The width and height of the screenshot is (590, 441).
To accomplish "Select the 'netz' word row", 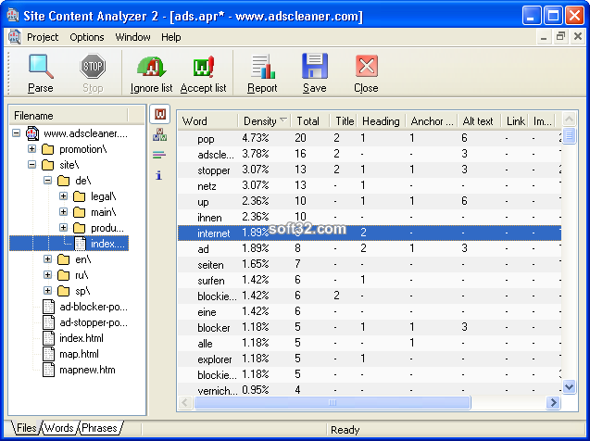I will pos(370,186).
